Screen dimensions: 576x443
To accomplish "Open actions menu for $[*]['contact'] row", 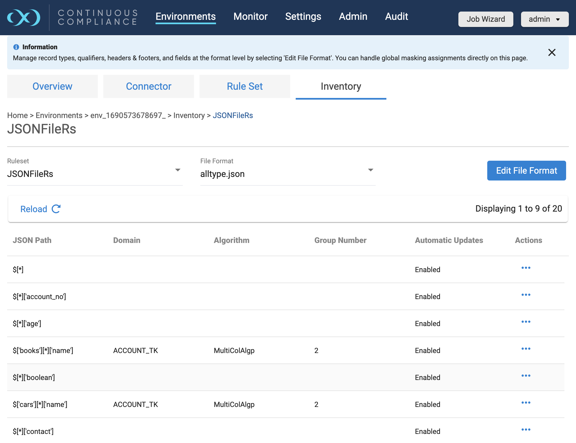I will coord(526,430).
